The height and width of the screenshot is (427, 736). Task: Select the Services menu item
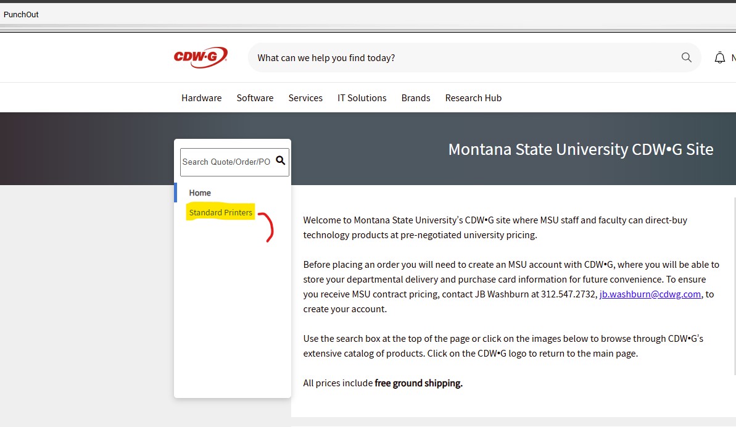[x=305, y=97]
